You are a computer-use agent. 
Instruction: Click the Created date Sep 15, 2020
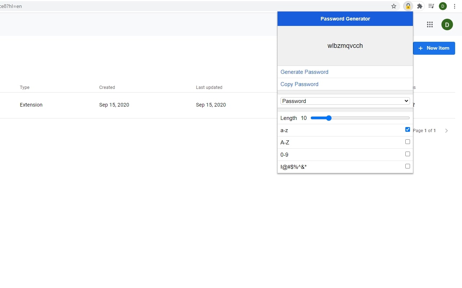(x=114, y=105)
